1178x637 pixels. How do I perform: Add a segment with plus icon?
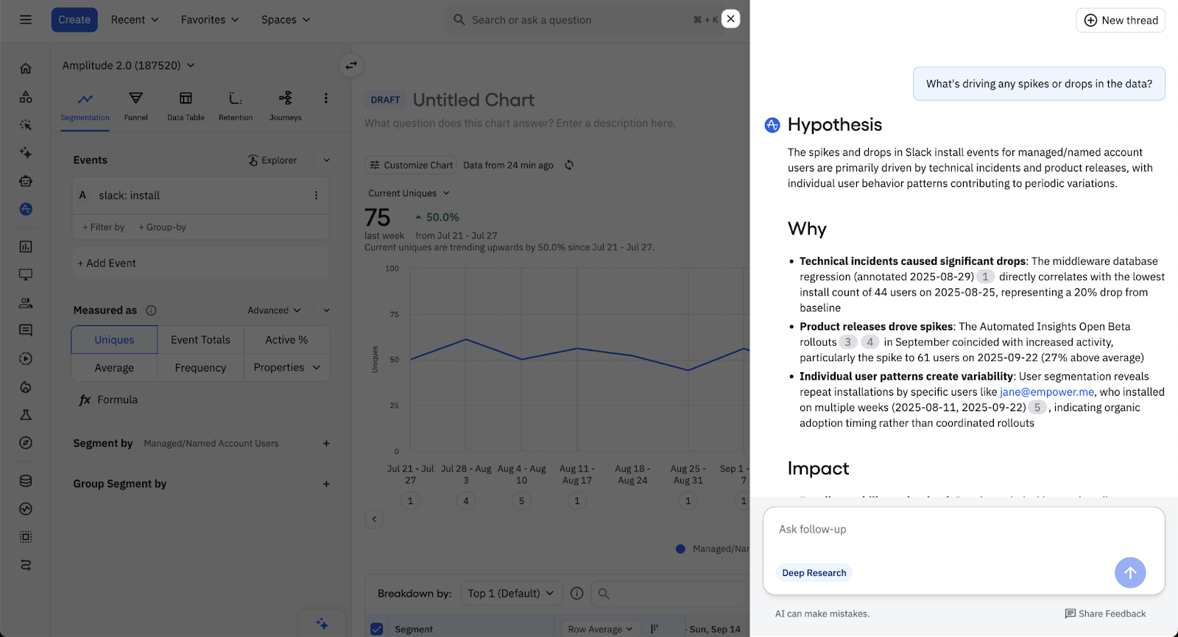pyautogui.click(x=326, y=444)
